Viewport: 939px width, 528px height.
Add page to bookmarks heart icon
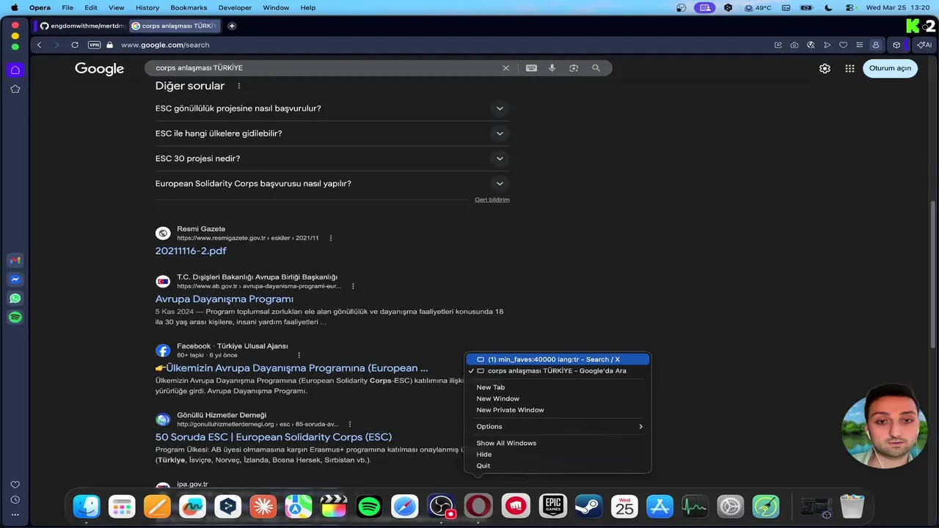843,45
